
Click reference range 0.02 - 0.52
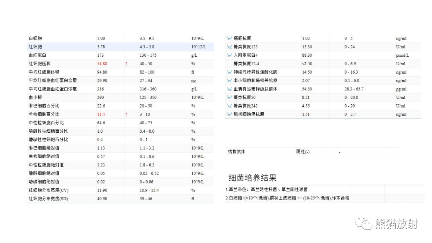[x=149, y=173]
